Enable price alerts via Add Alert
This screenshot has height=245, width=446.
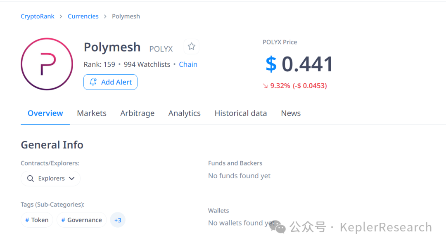110,82
